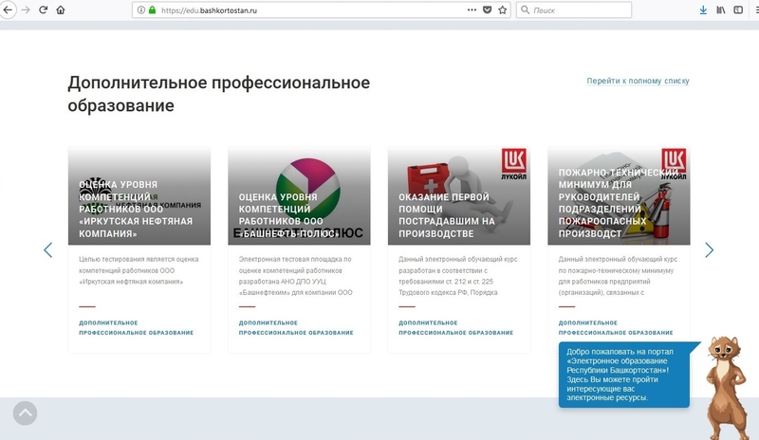Open link 'Перейти к полному списку'
Viewport: 759px width, 440px height.
tap(638, 82)
